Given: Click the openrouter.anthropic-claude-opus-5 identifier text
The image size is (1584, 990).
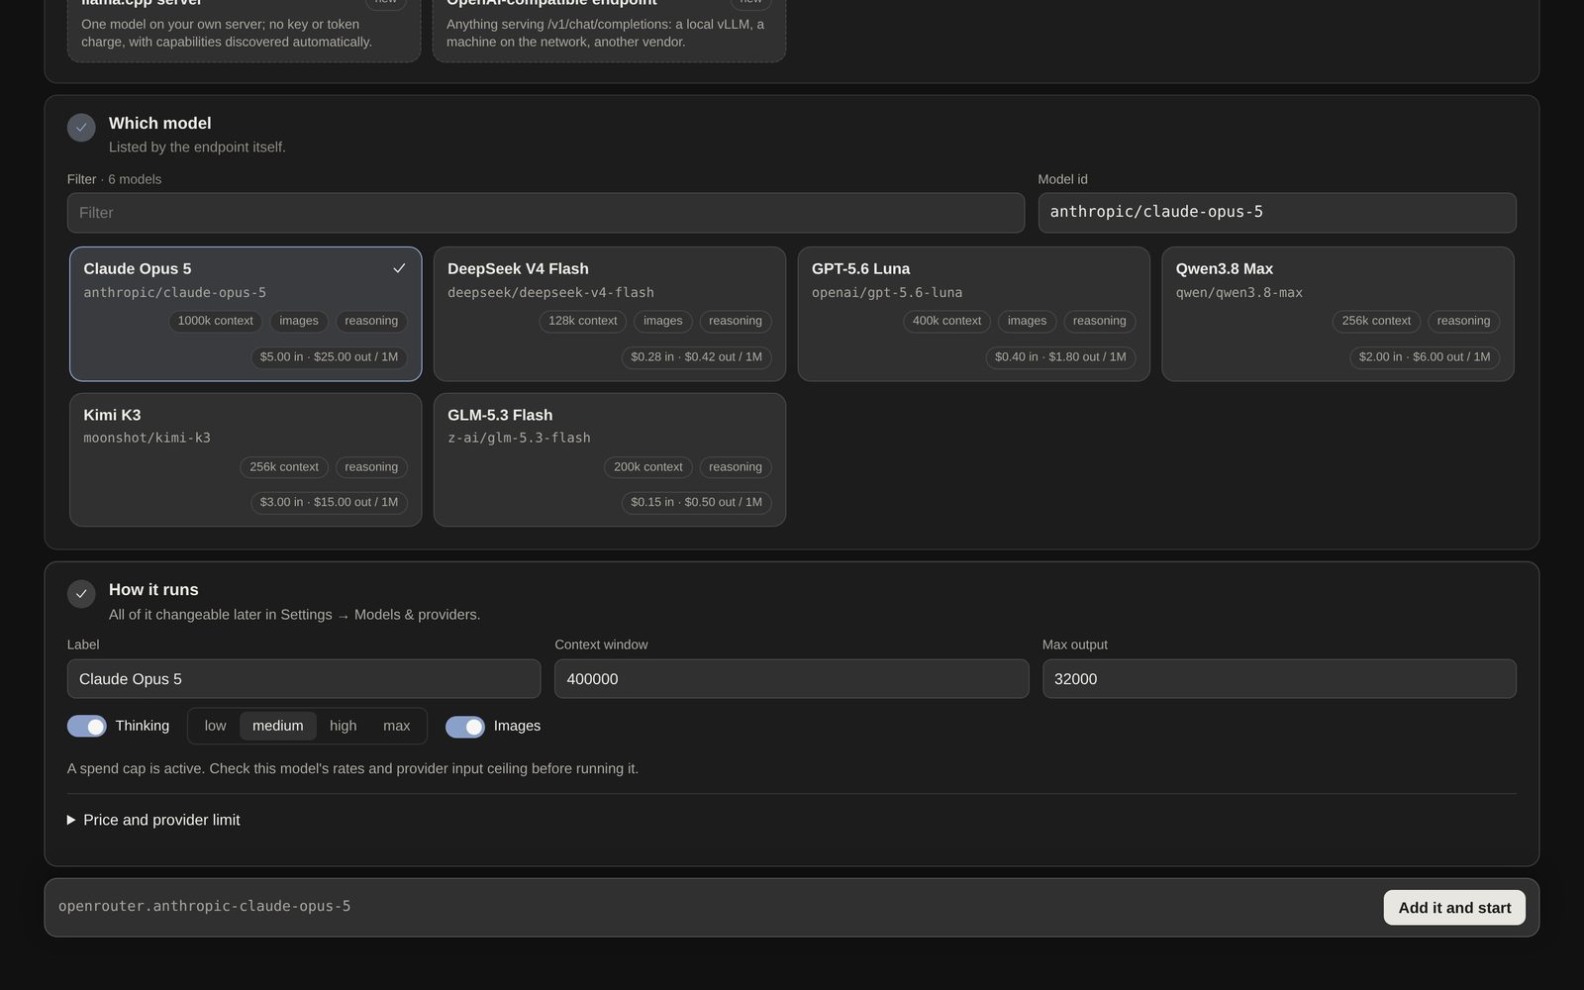Looking at the screenshot, I should coord(205,906).
